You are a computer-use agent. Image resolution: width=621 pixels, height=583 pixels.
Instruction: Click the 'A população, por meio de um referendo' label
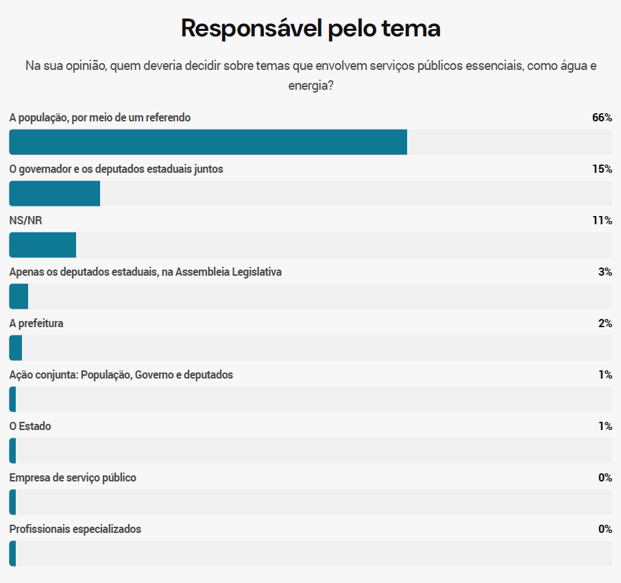(x=100, y=118)
